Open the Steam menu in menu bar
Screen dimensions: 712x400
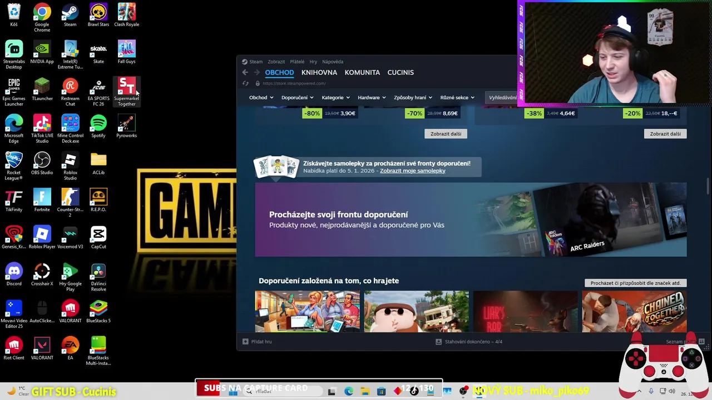pyautogui.click(x=253, y=62)
